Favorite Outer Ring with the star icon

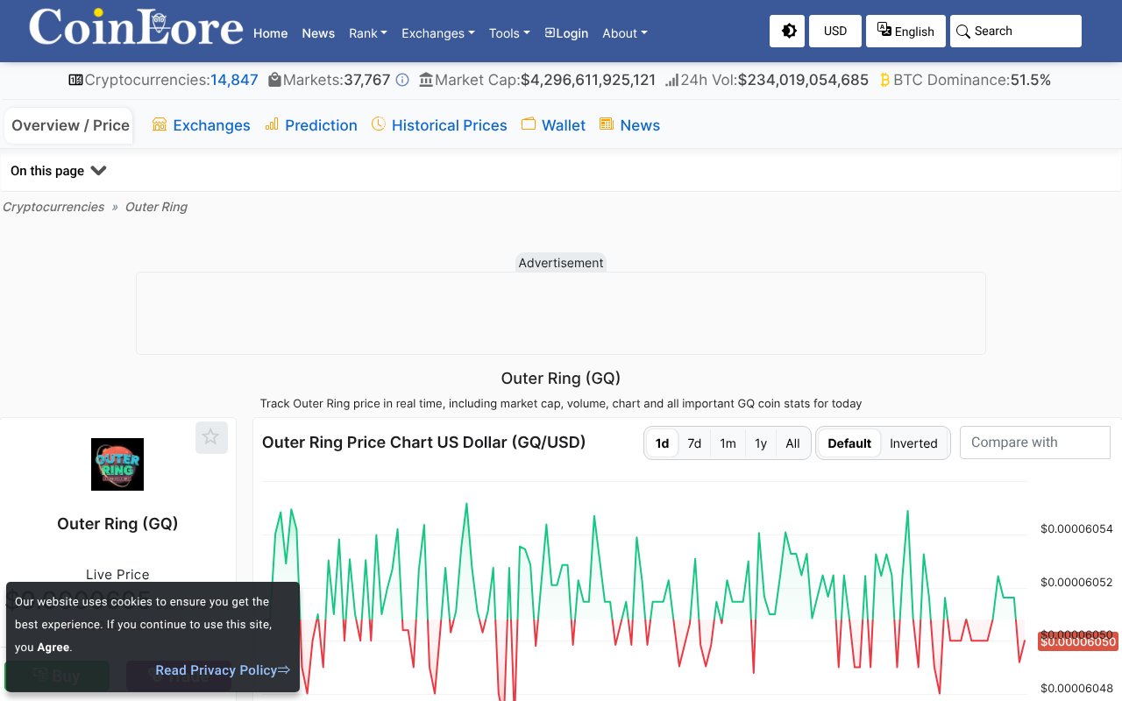click(x=211, y=436)
